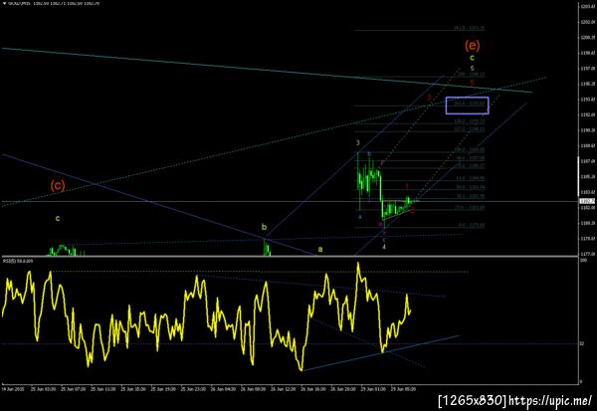Click the 261.8 Fibonacci level label at top
Screen dimensions: 597x411
(469, 28)
